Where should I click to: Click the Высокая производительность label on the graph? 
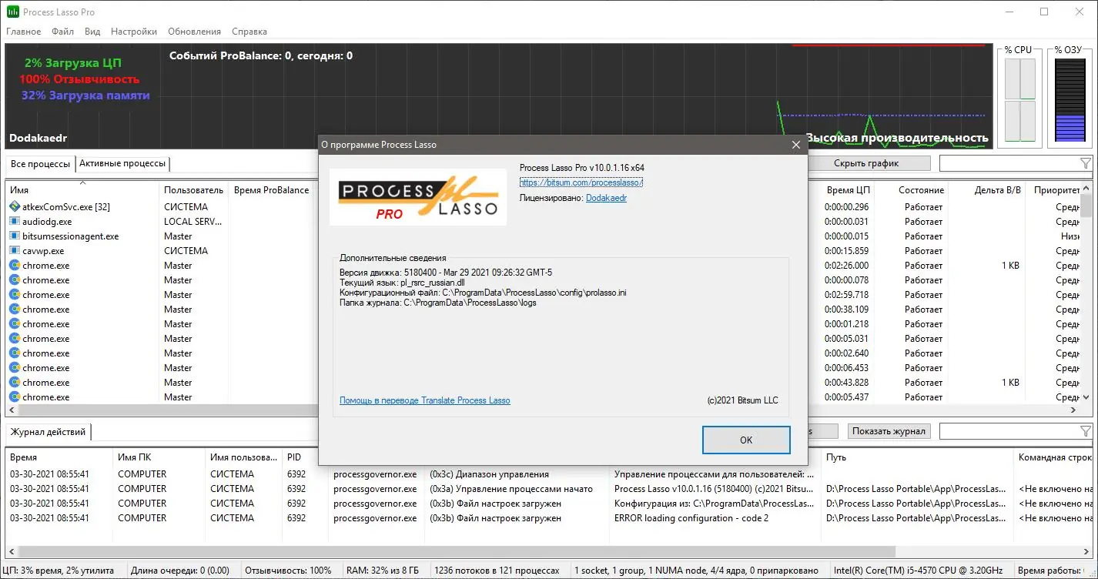tap(897, 138)
